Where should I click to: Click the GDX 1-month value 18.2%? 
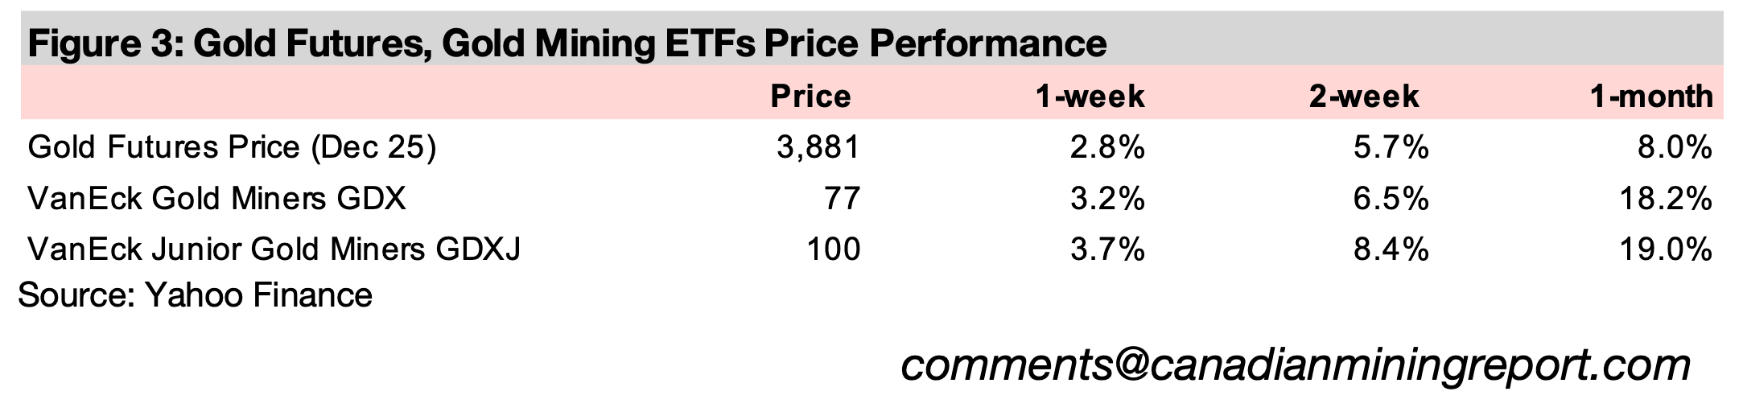pos(1667,198)
